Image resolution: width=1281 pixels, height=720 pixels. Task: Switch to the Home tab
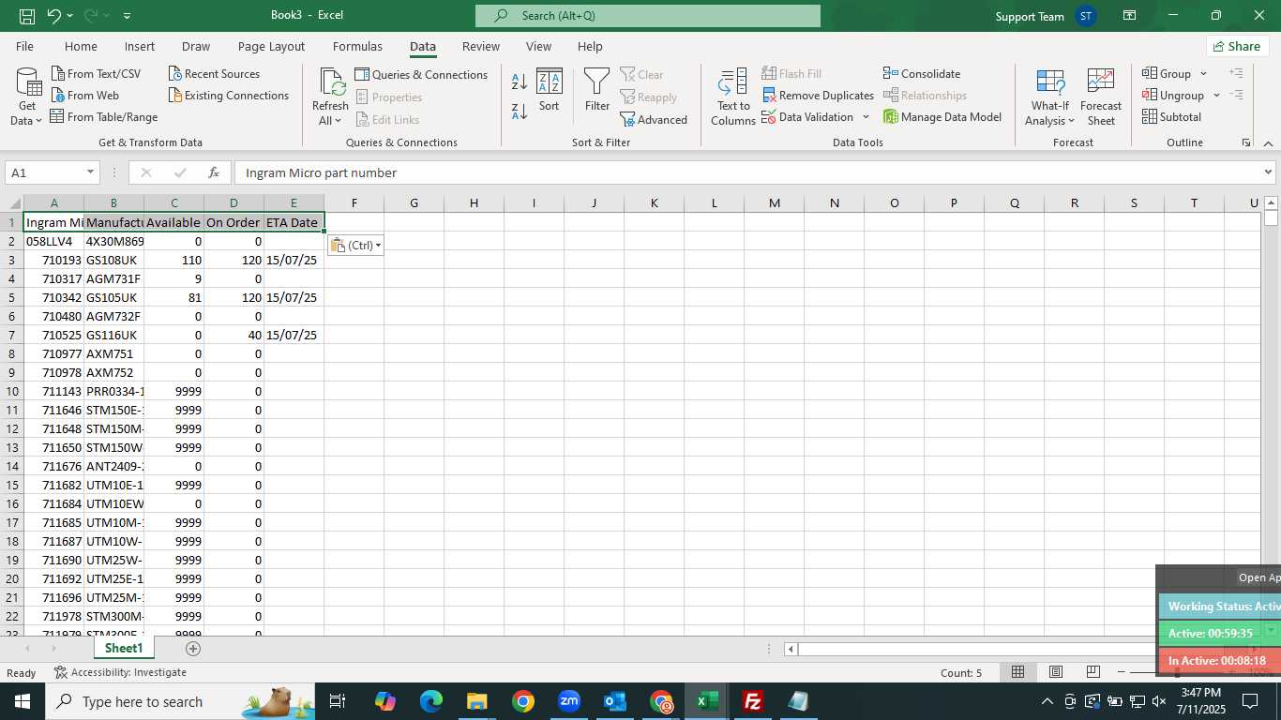[81, 46]
